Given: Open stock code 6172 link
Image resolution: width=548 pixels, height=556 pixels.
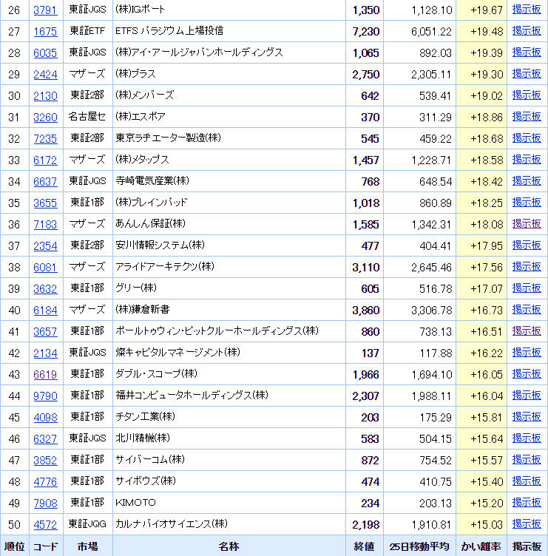Looking at the screenshot, I should click(45, 160).
